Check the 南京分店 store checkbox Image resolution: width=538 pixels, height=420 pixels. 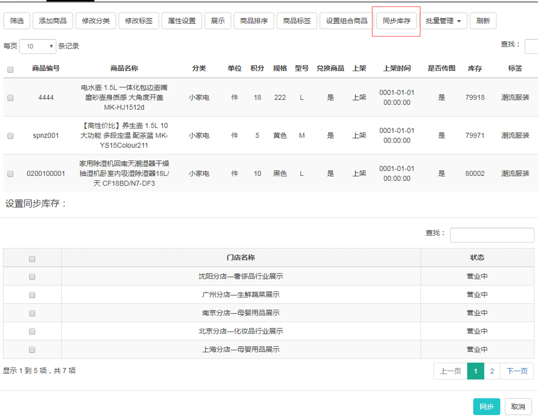[x=32, y=313]
